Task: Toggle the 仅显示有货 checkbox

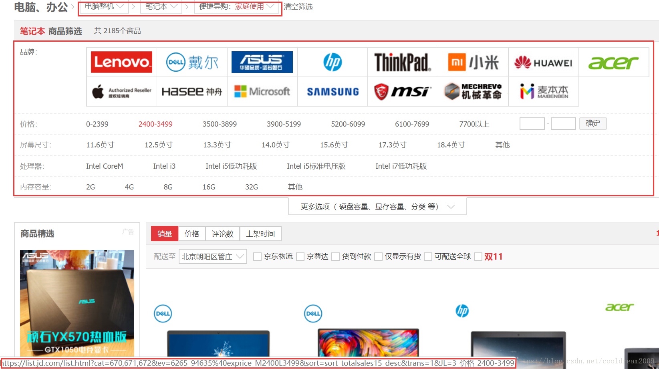Action: click(x=379, y=256)
